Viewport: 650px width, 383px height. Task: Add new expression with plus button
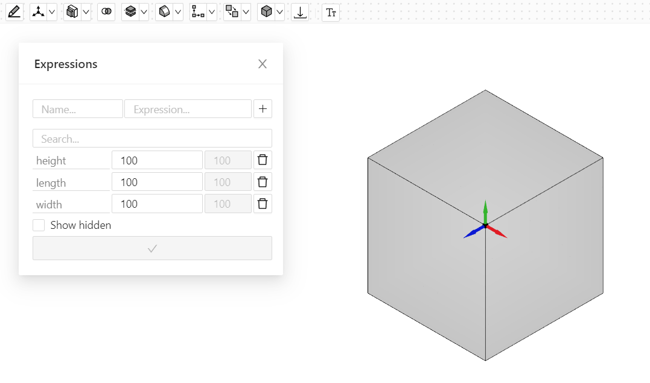[263, 109]
